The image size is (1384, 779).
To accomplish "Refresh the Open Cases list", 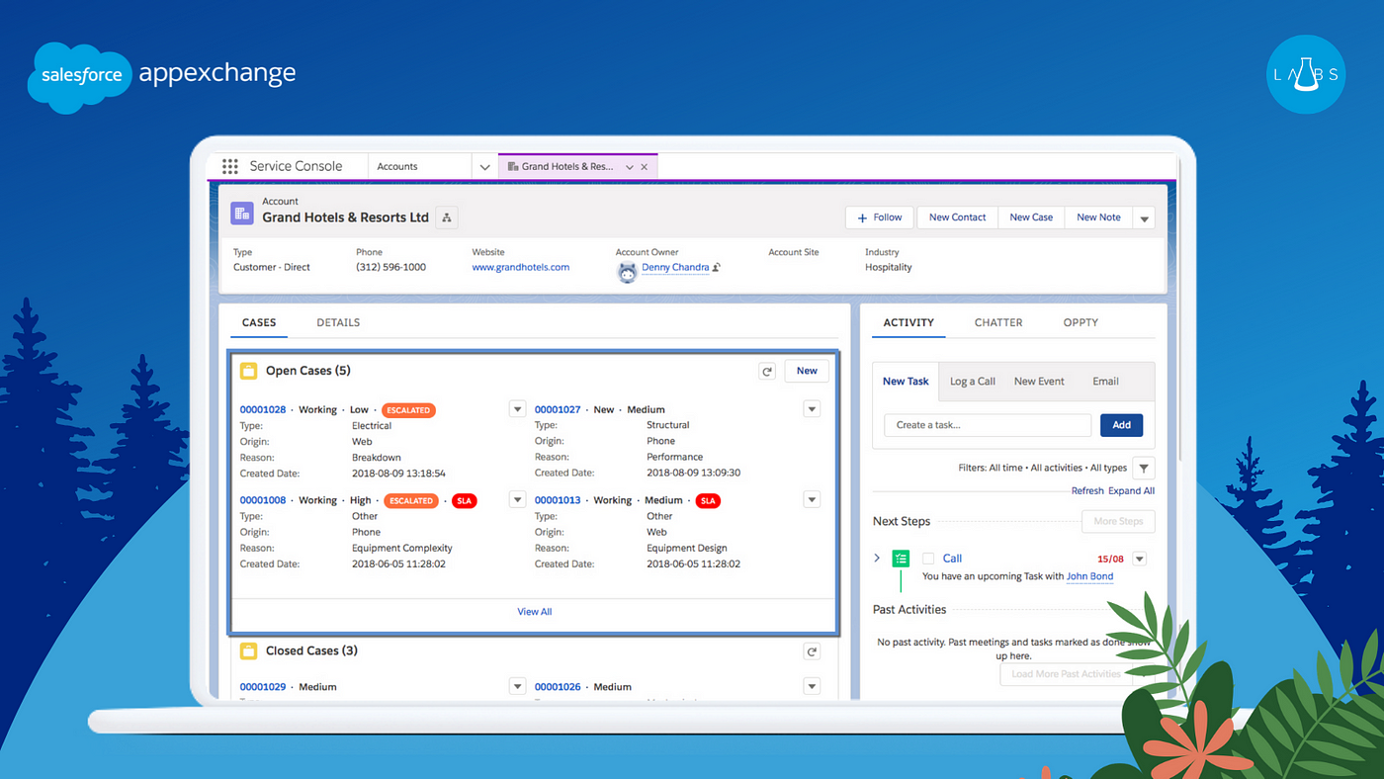I will tap(767, 372).
